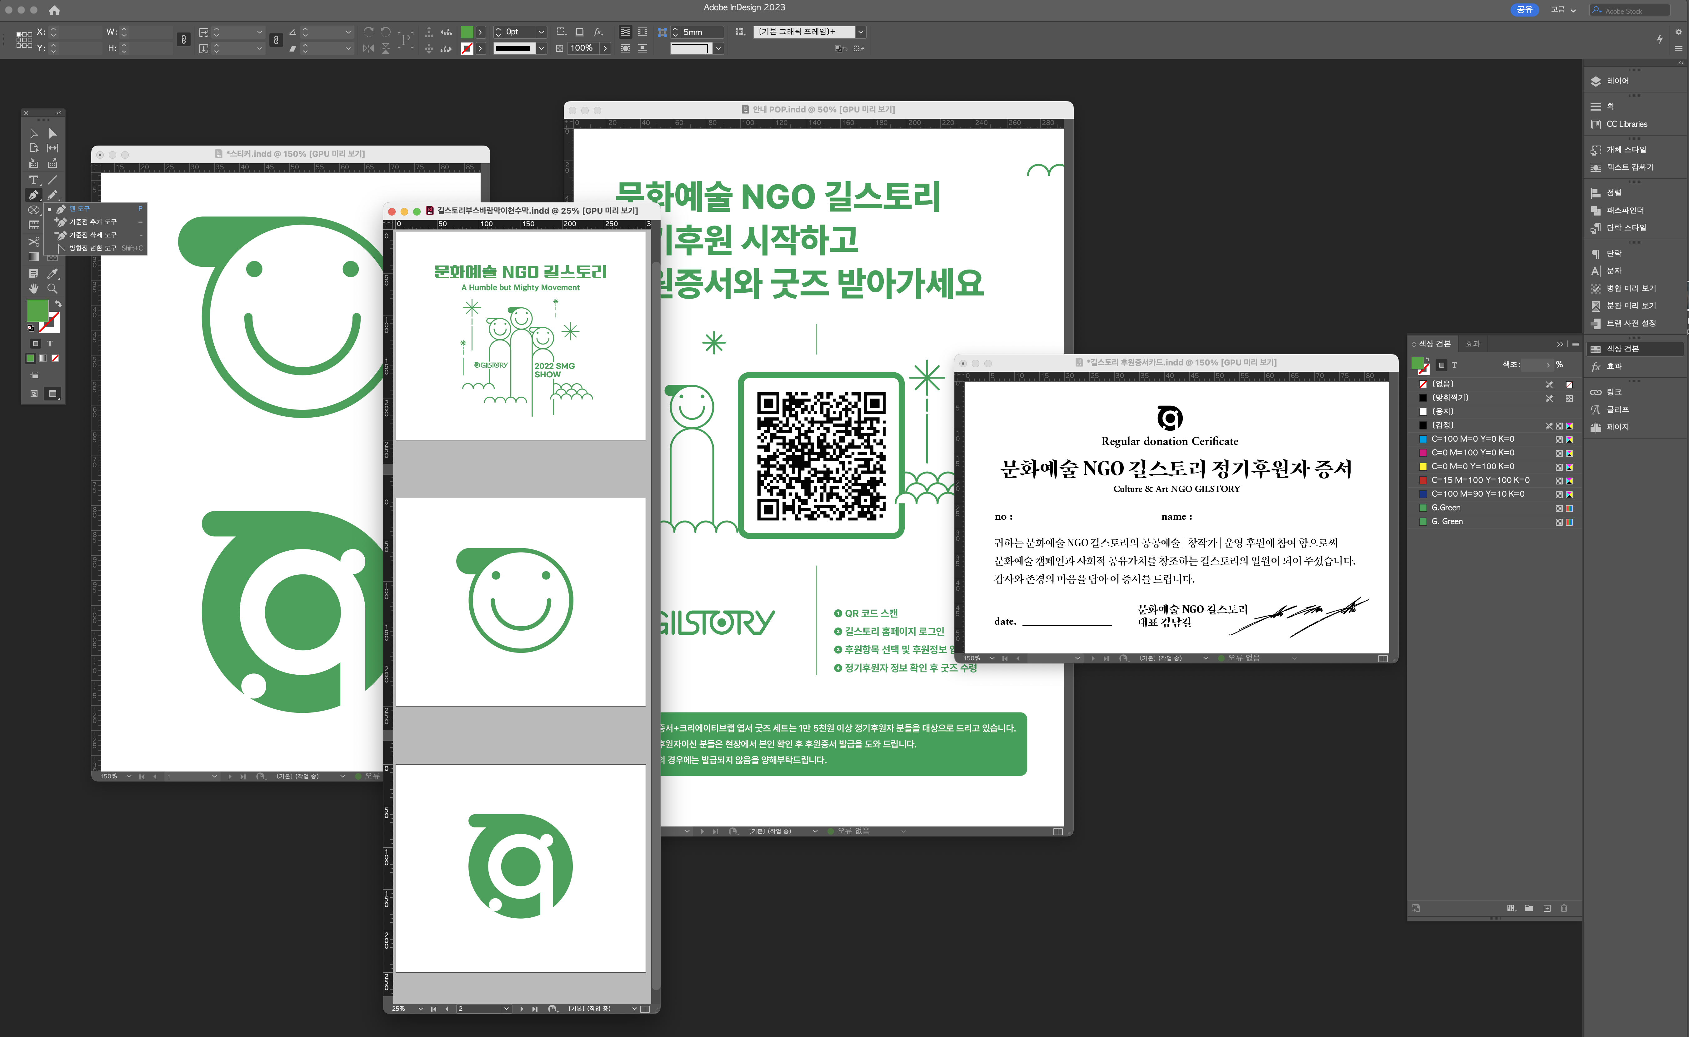The image size is (1689, 1037).
Task: Toggle constrain proportions for scaling percentages
Action: (x=276, y=40)
